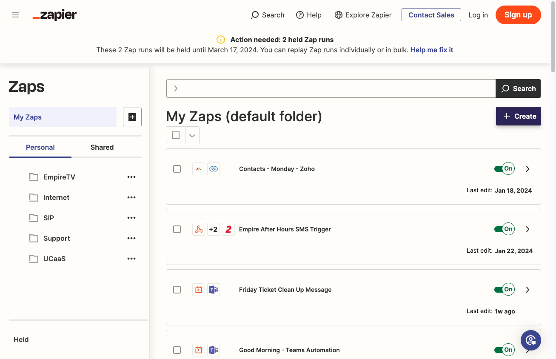The image size is (556, 359).
Task: Open Explore Zapier globe link
Action: coord(363,15)
